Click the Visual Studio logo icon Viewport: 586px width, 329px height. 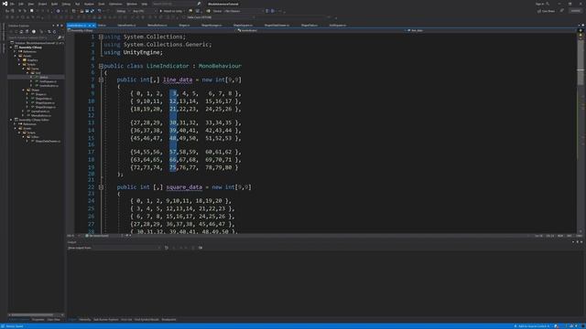[5, 4]
